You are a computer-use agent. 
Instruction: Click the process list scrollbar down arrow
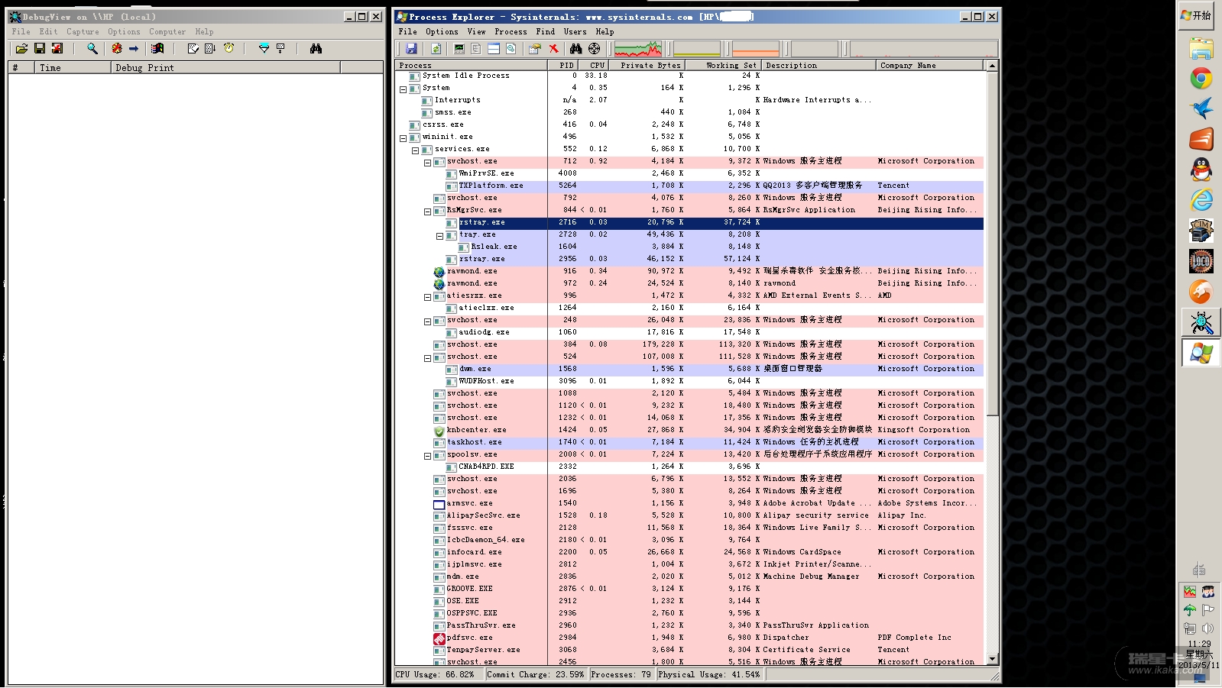pyautogui.click(x=992, y=659)
